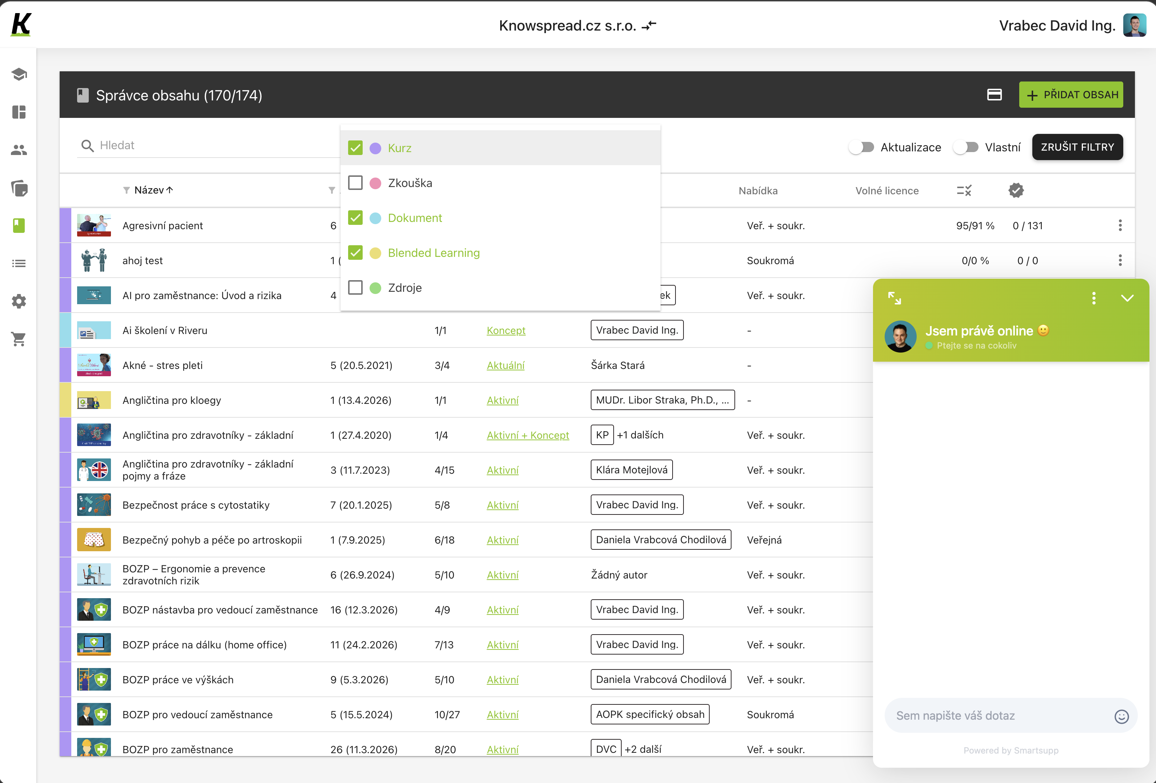Click the Hledat search field
The height and width of the screenshot is (783, 1156).
(199, 145)
